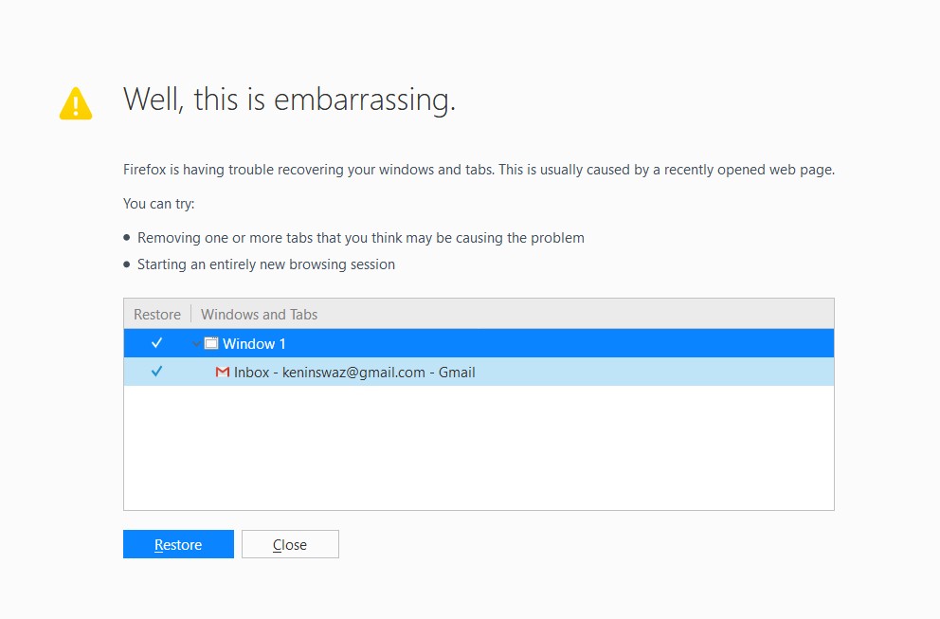This screenshot has height=619, width=940.
Task: Uncheck the restore checkmark for Gmail Inbox tab
Action: [157, 373]
